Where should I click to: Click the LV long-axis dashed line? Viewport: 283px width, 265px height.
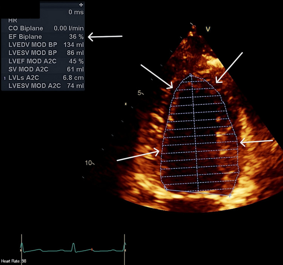[x=195, y=133]
